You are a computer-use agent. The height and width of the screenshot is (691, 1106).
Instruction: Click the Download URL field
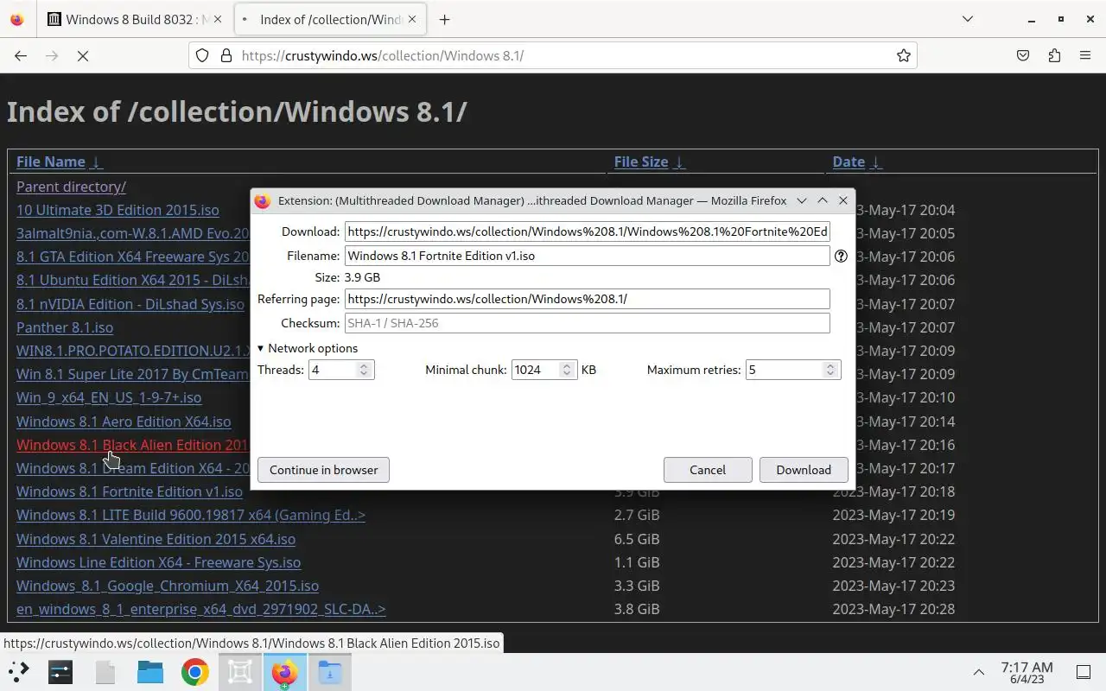coord(587,231)
